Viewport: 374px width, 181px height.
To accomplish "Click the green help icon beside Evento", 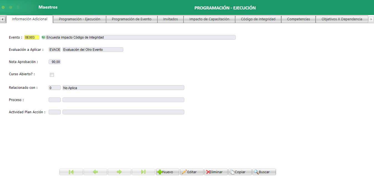I will [43, 37].
